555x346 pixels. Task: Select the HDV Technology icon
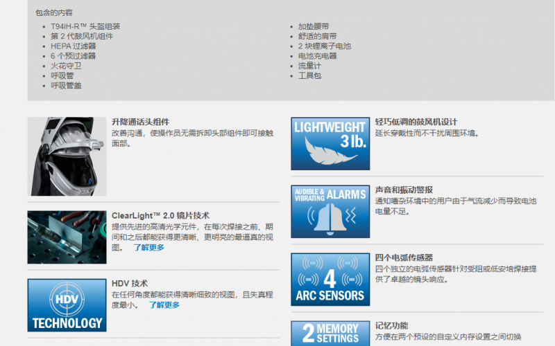(x=67, y=305)
